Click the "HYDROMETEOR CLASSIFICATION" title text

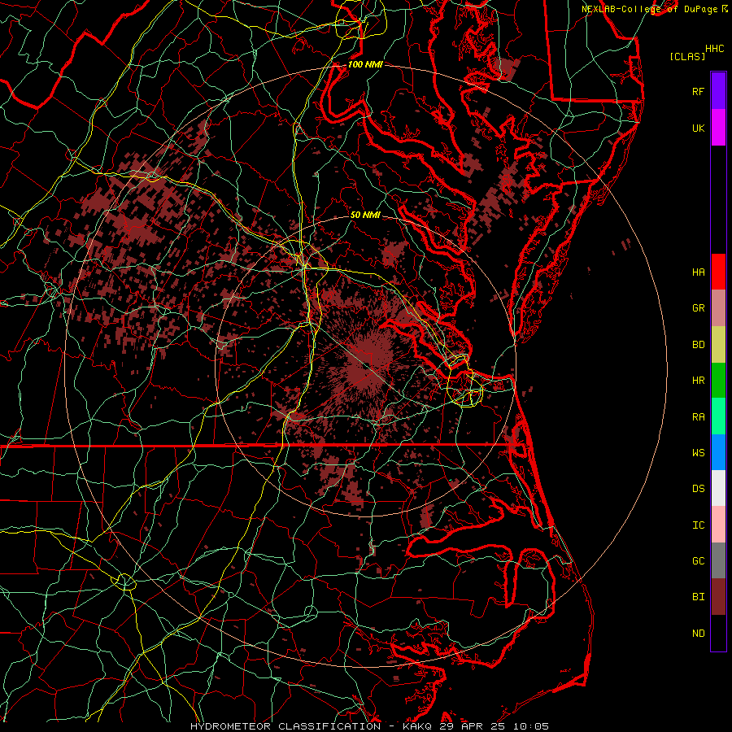click(x=285, y=726)
